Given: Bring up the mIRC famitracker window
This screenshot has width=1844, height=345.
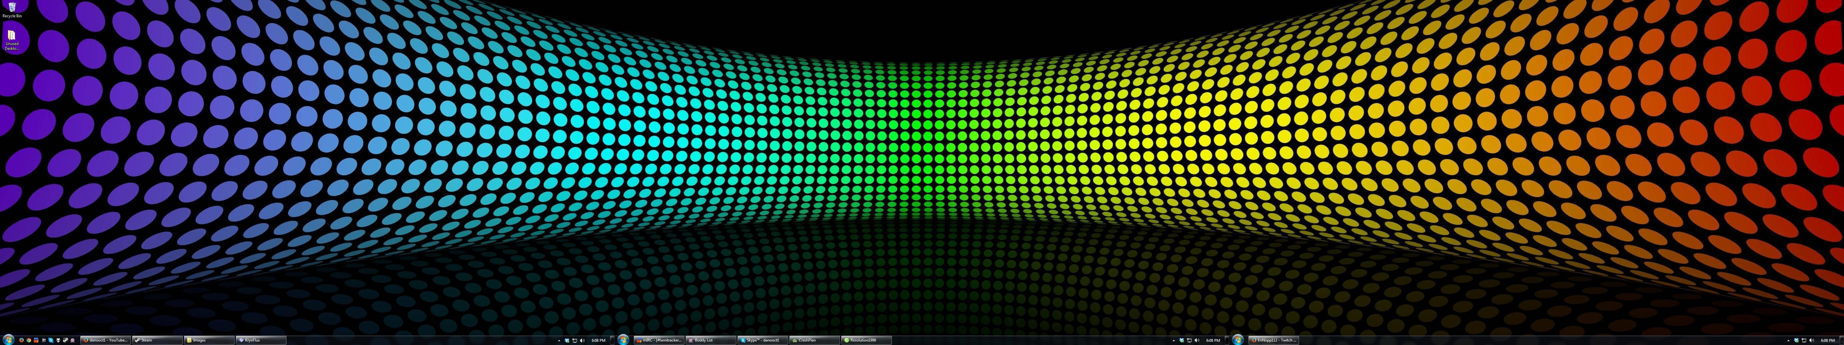Looking at the screenshot, I should (659, 340).
